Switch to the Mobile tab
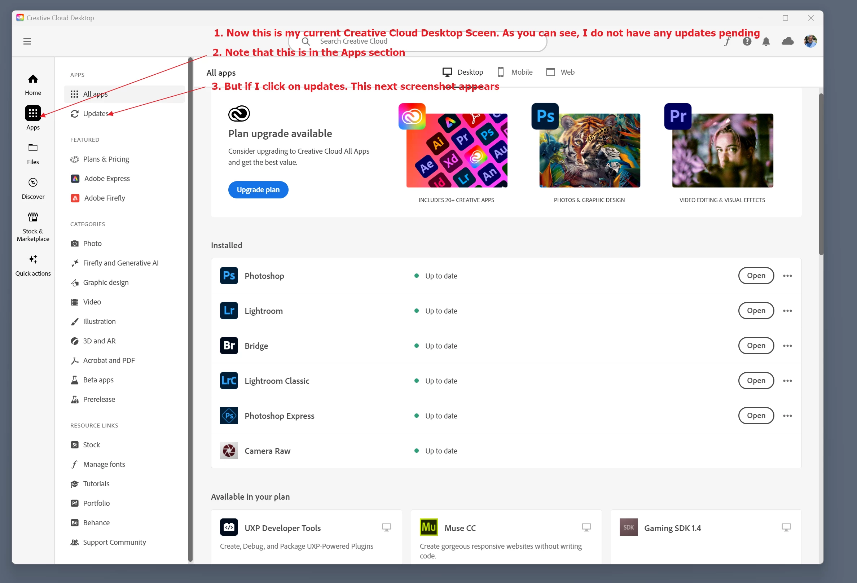Viewport: 857px width, 583px height. point(515,72)
